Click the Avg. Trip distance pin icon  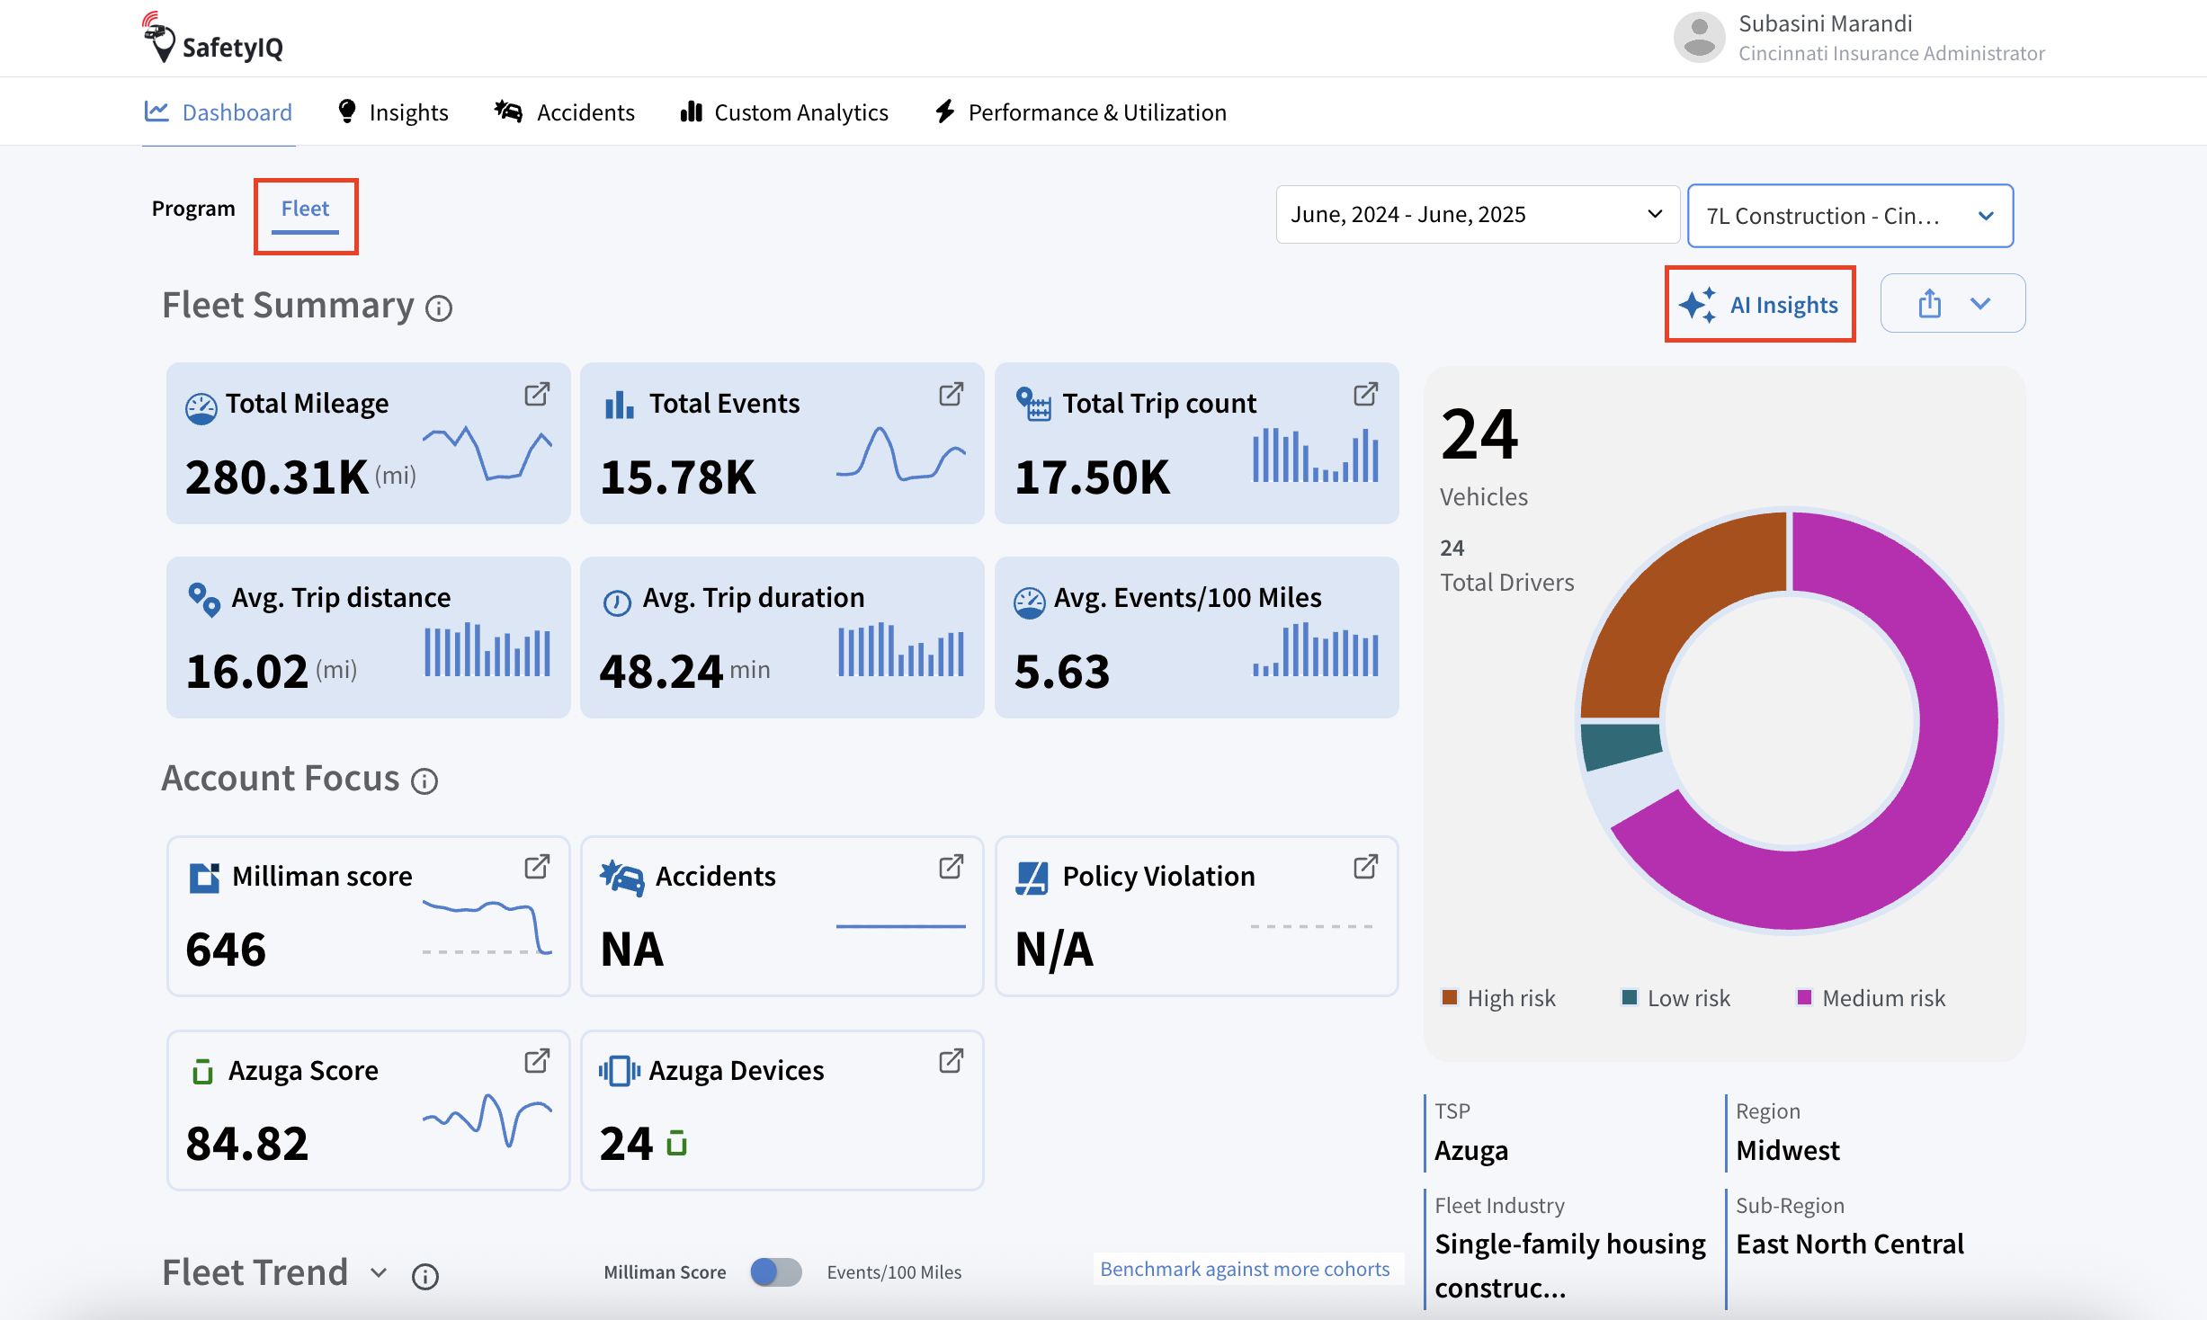pyautogui.click(x=204, y=600)
